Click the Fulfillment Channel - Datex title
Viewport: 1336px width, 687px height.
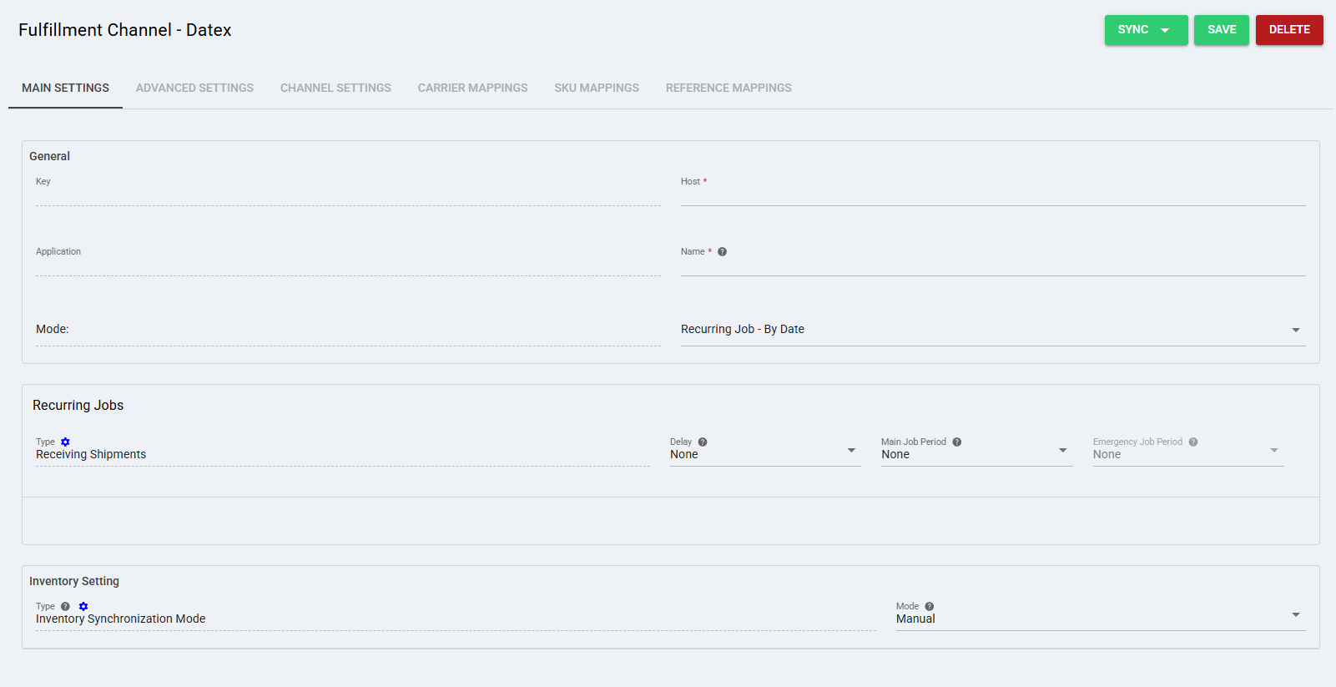tap(124, 30)
